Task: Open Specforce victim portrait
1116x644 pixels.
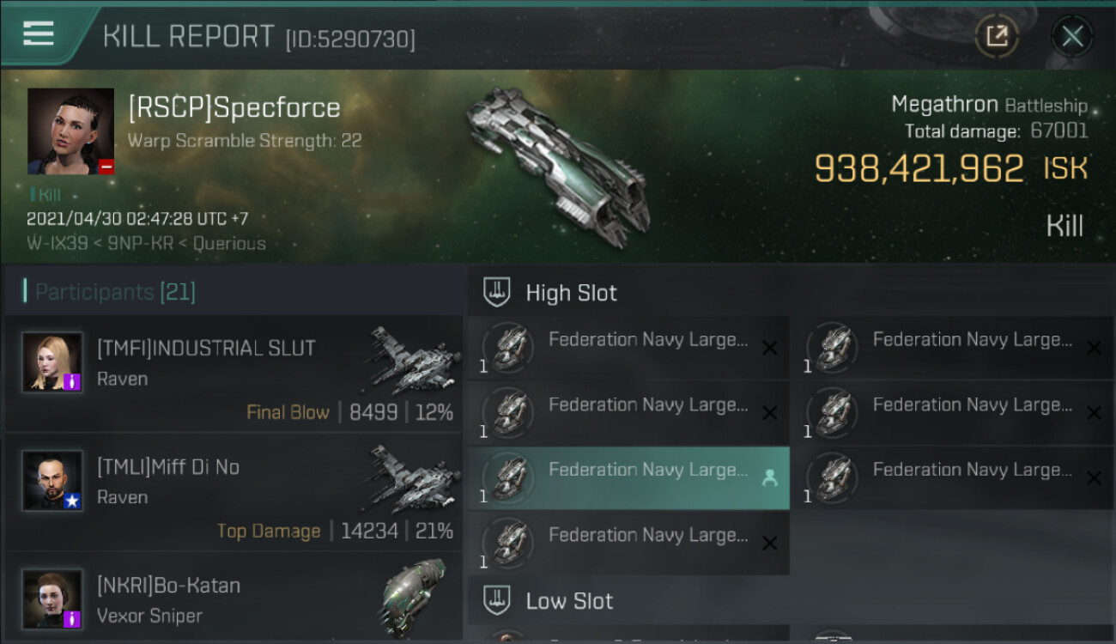Action: coord(70,131)
